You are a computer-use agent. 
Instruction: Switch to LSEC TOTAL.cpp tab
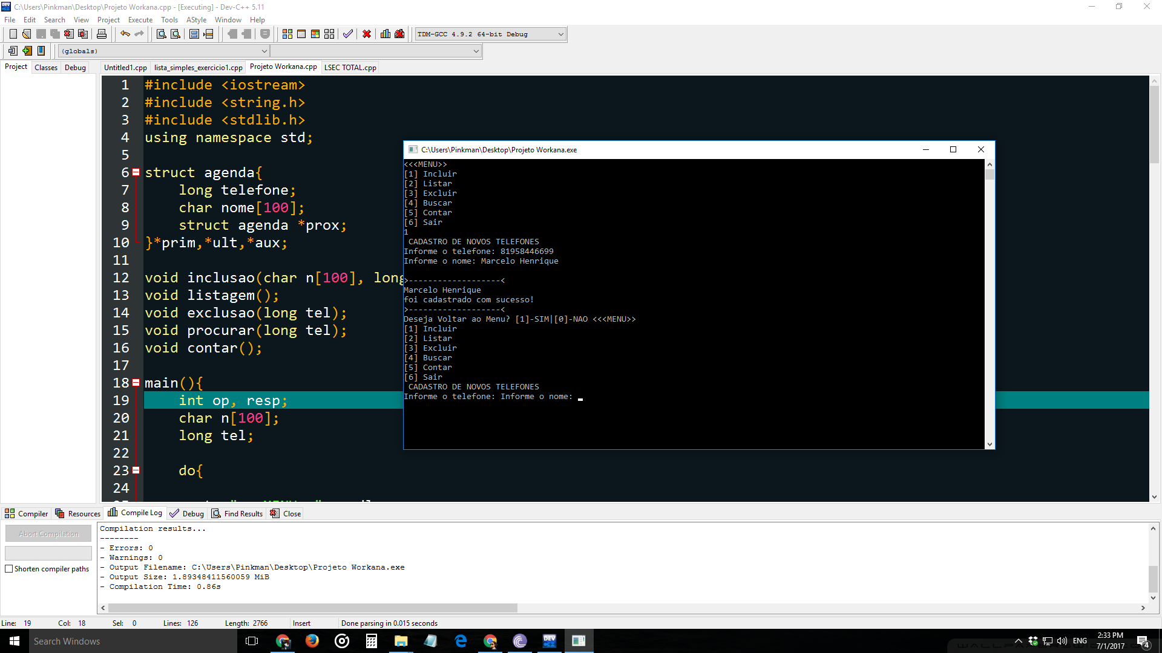point(350,67)
